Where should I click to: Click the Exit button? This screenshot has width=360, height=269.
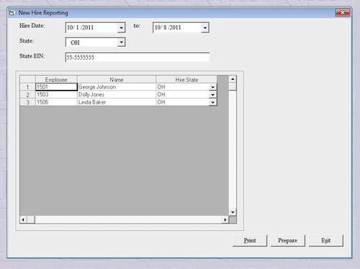[326, 240]
